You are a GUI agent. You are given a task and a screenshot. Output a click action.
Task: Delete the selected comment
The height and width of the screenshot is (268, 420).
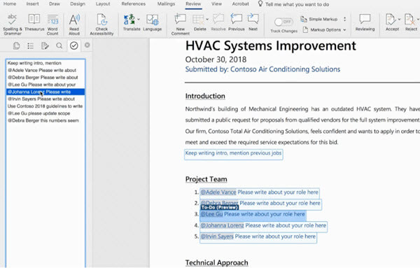pyautogui.click(x=199, y=22)
